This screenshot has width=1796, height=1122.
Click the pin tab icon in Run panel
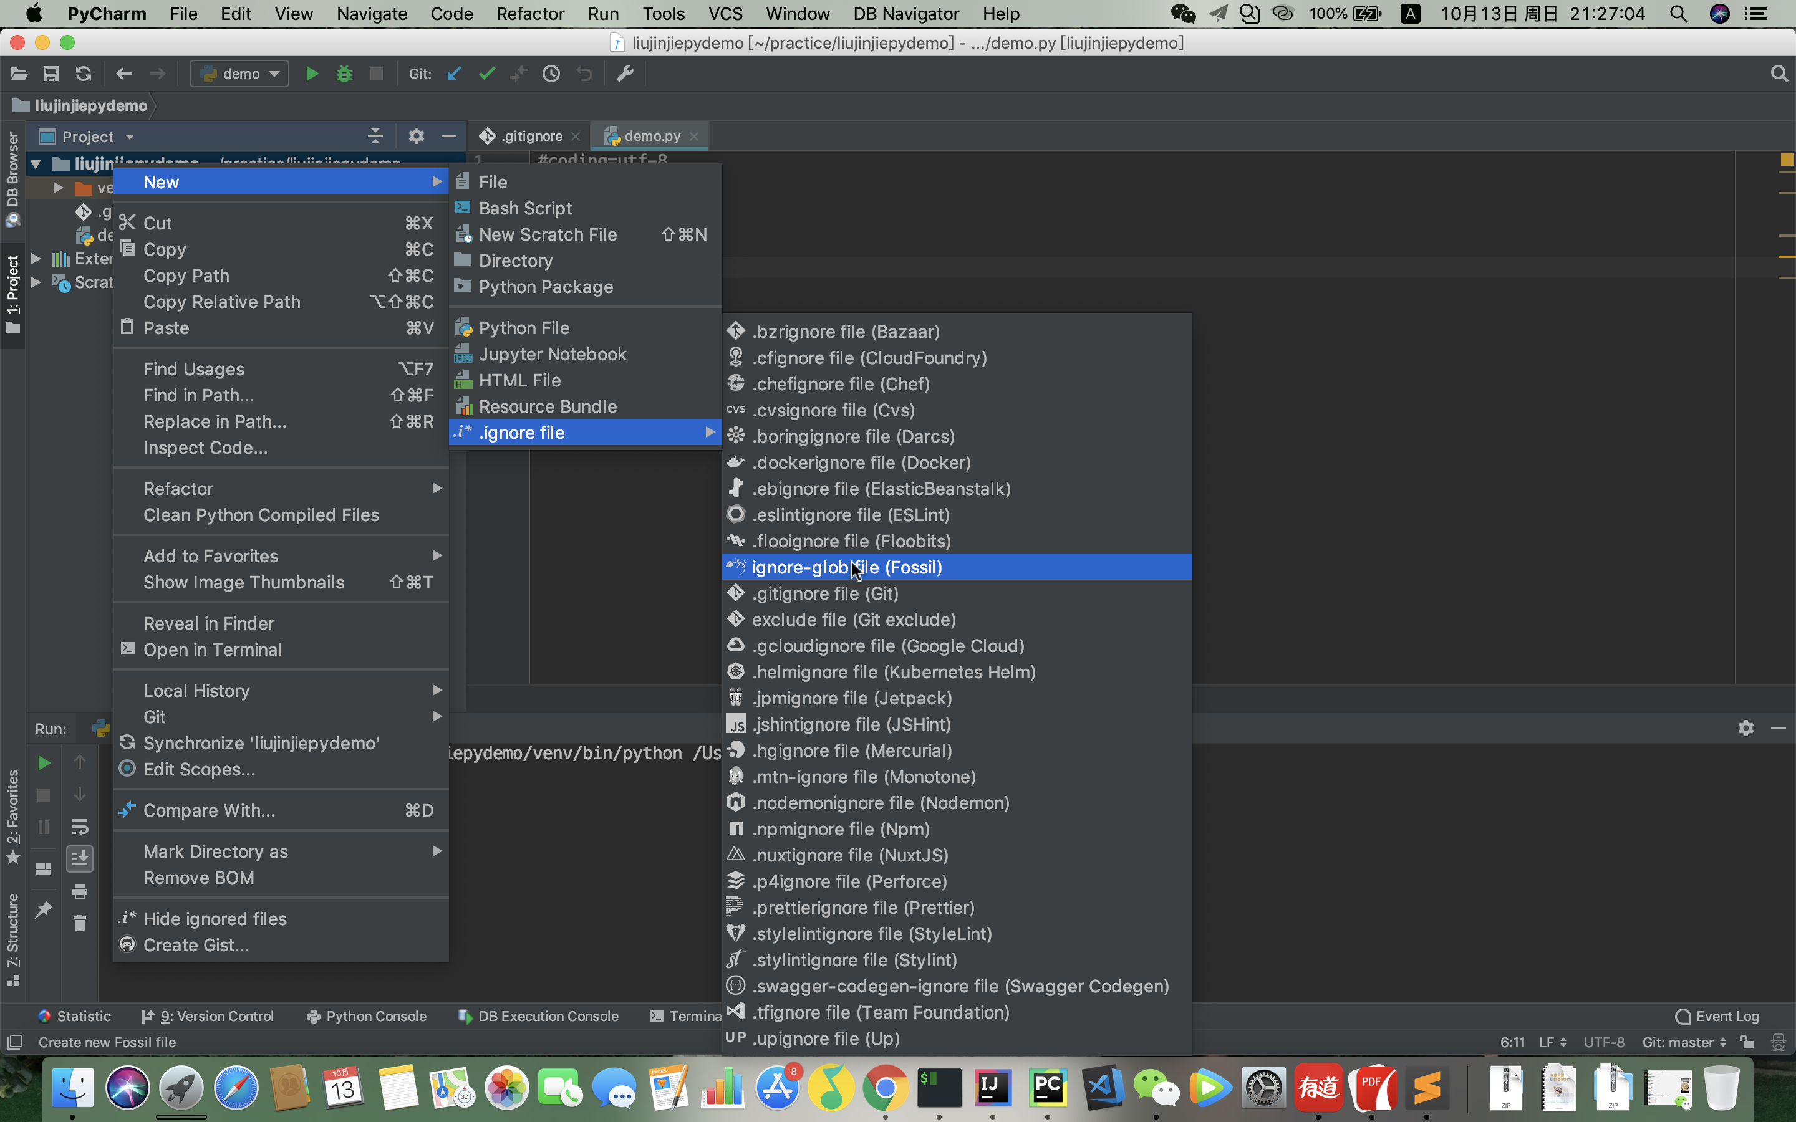pyautogui.click(x=44, y=909)
